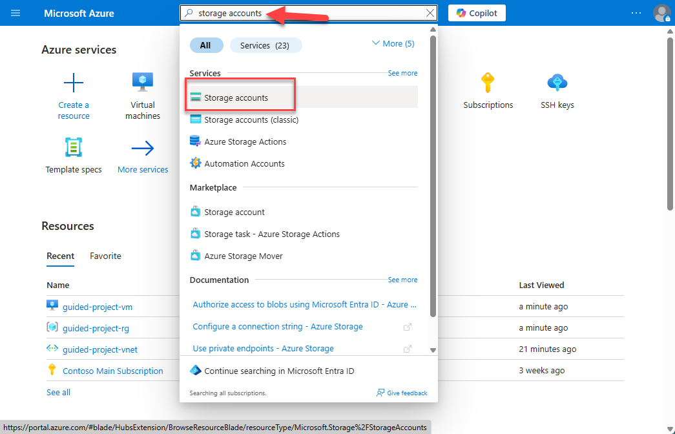675x434 pixels.
Task: Select Automation Accounts result
Action: point(304,163)
